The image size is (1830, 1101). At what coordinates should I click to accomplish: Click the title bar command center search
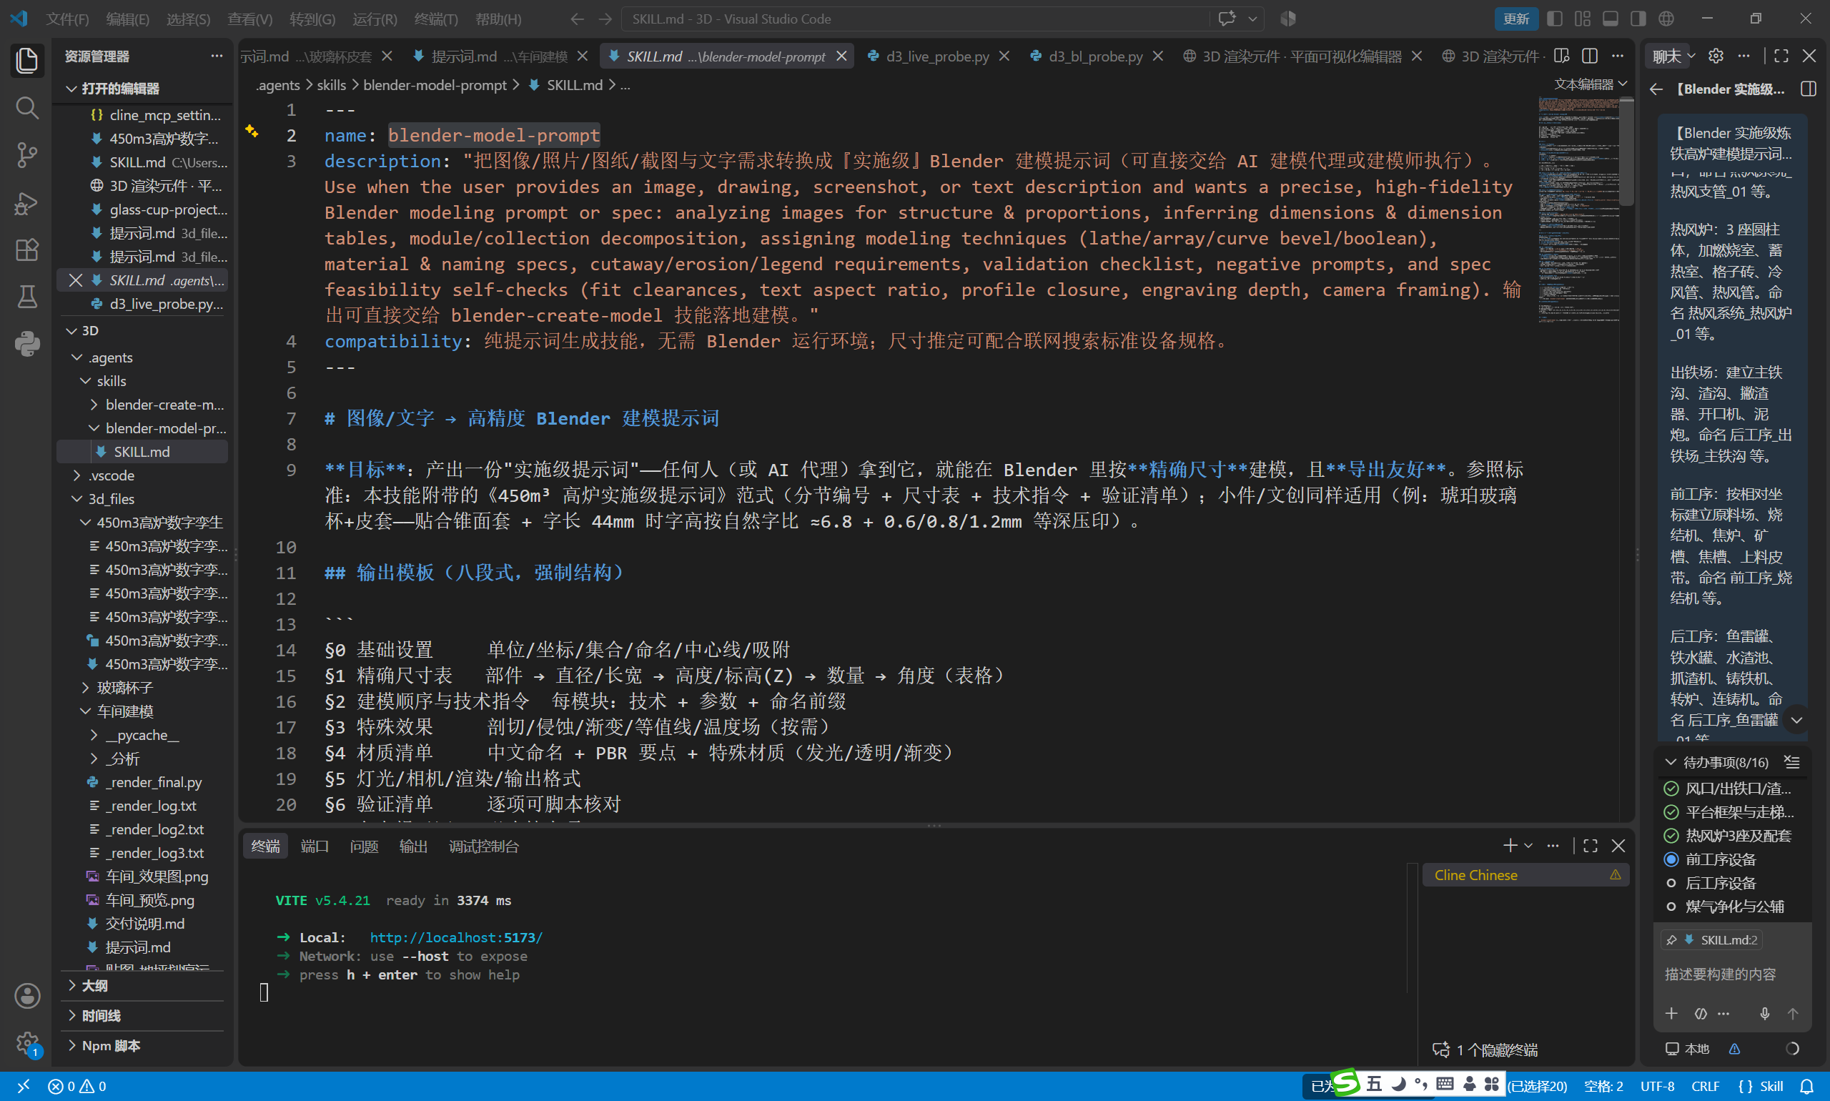pos(916,19)
